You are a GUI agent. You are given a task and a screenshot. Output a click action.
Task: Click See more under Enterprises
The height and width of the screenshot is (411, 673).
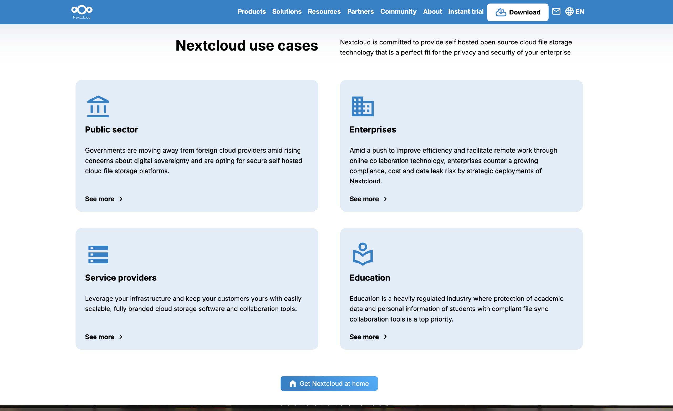(x=364, y=199)
